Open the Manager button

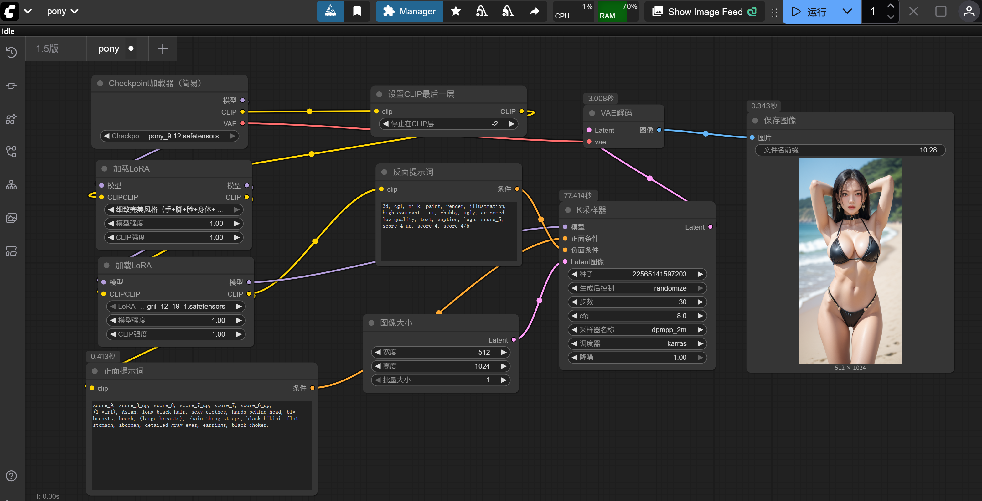point(409,12)
